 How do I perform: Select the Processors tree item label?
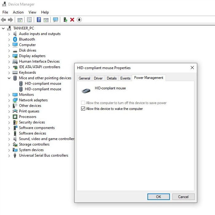point(28,117)
